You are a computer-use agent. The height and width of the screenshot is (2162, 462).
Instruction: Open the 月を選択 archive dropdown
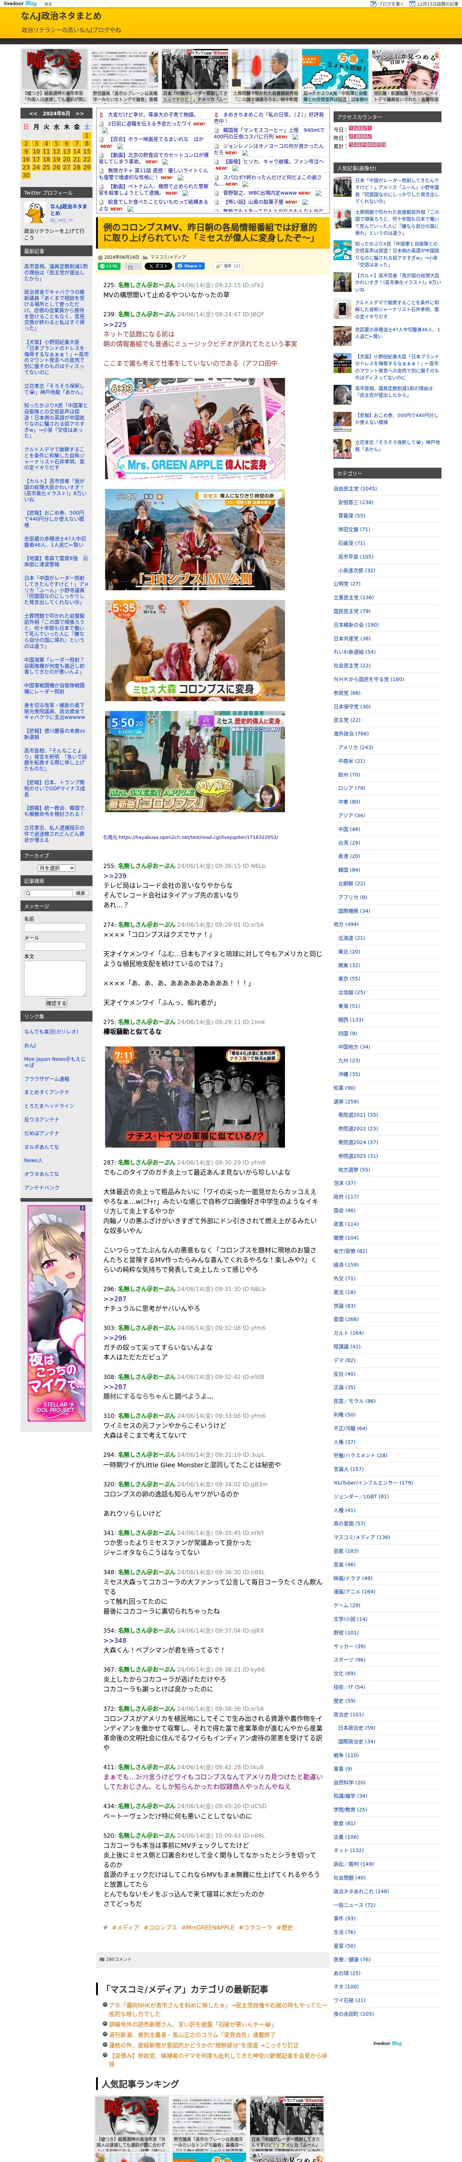[x=56, y=868]
